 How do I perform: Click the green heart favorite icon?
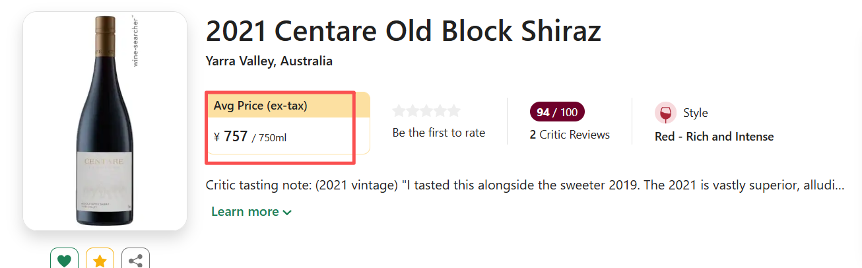pos(64,261)
